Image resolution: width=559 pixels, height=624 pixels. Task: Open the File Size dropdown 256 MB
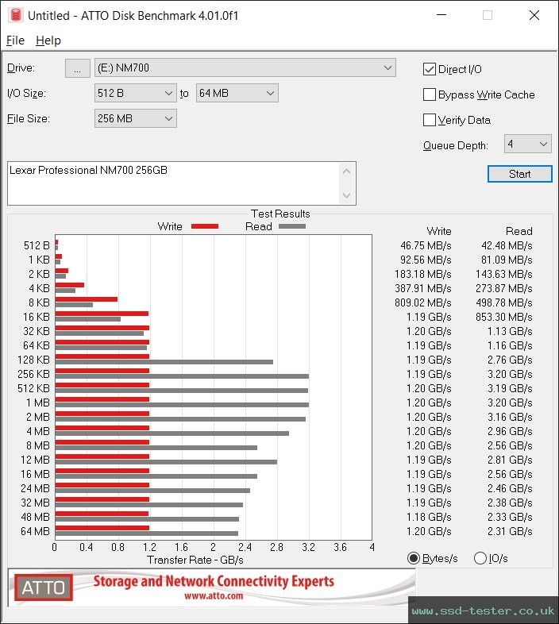(135, 118)
